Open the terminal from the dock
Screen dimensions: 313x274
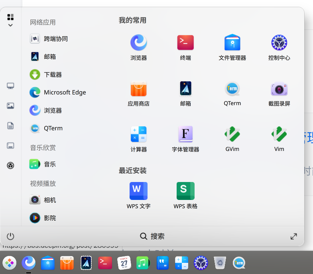(105, 263)
